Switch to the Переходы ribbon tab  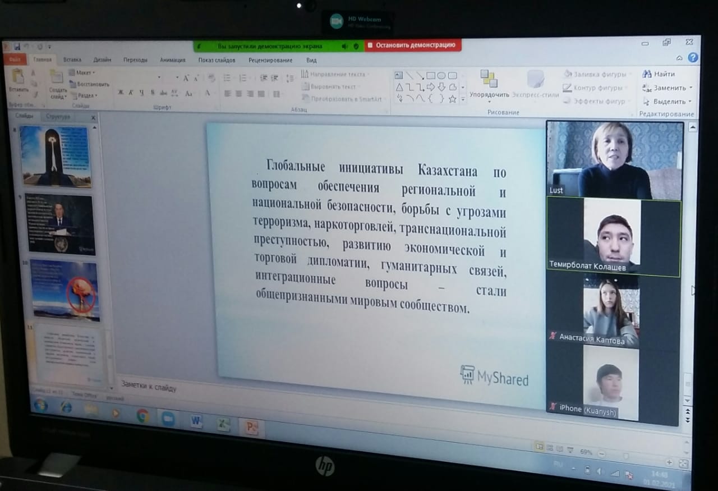point(135,60)
